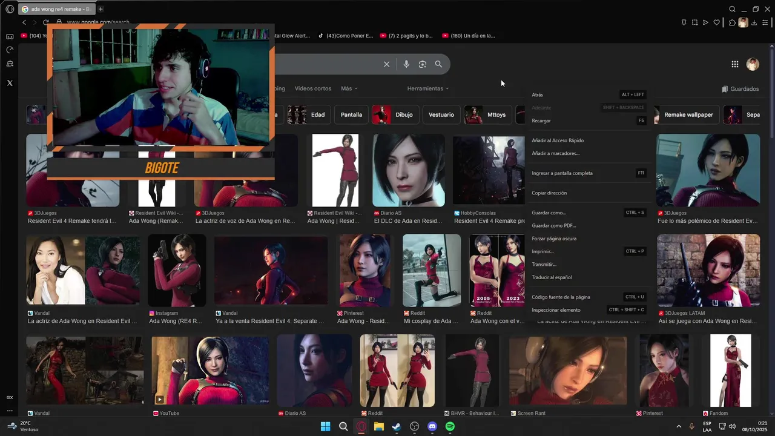Open Windows Start menu
775x436 pixels.
click(325, 426)
